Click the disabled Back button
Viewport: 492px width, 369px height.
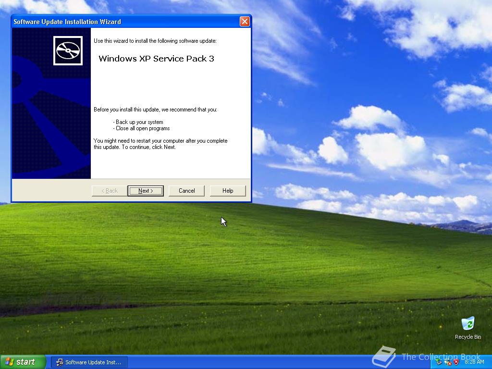click(x=110, y=191)
